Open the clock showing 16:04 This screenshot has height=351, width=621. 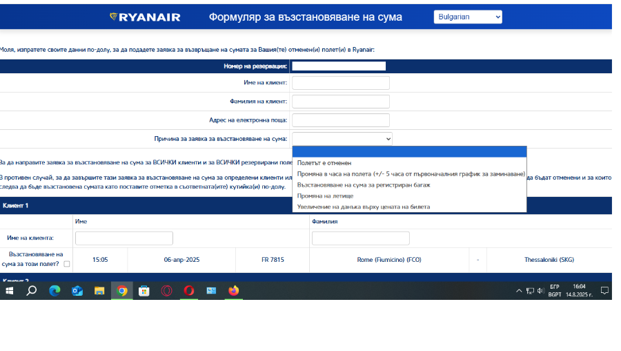coord(579,291)
